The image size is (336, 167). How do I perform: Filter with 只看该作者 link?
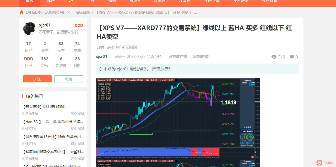pos(178,56)
